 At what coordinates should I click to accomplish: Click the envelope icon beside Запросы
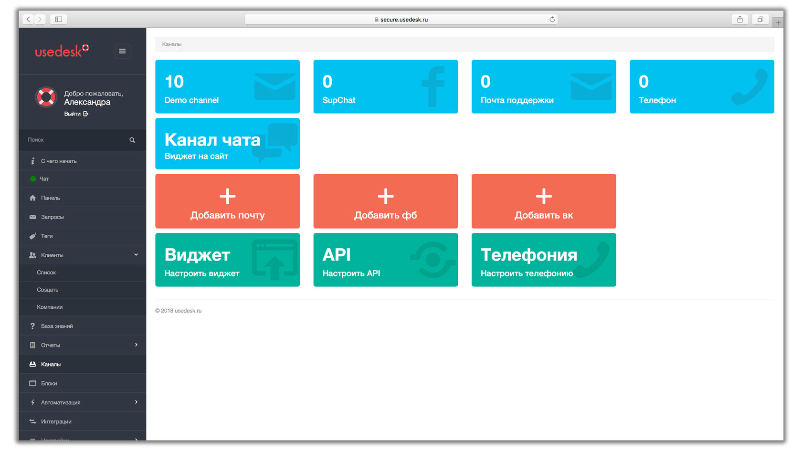(x=32, y=217)
